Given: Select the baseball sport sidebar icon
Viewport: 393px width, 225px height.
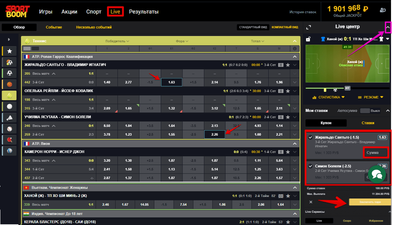Looking at the screenshot, I should [10, 129].
